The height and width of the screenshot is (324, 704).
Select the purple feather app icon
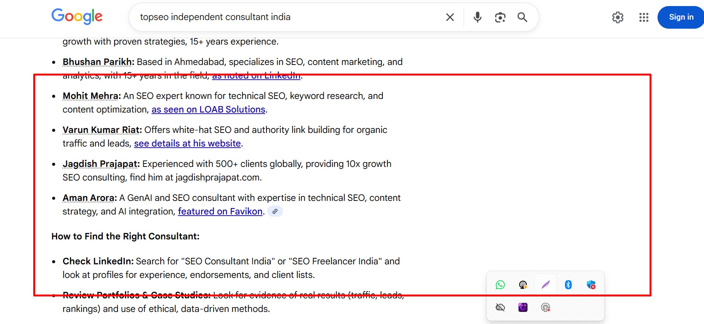tap(545, 284)
